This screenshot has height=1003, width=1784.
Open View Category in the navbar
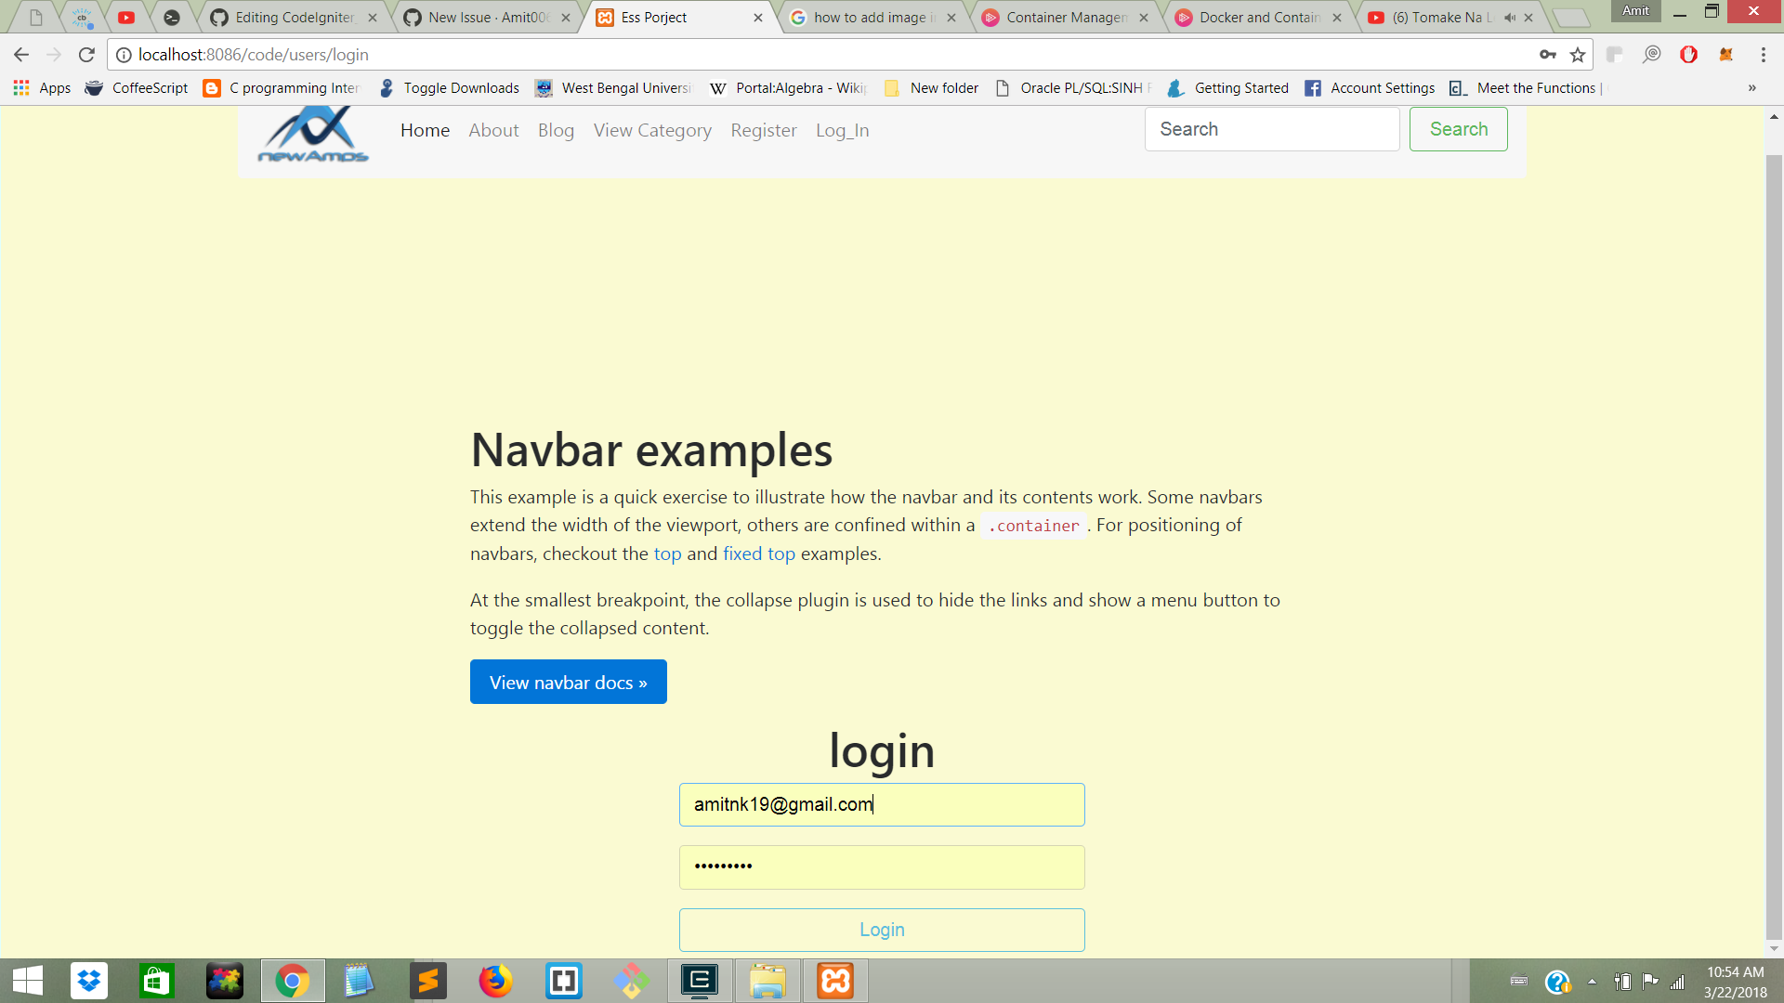coord(652,131)
